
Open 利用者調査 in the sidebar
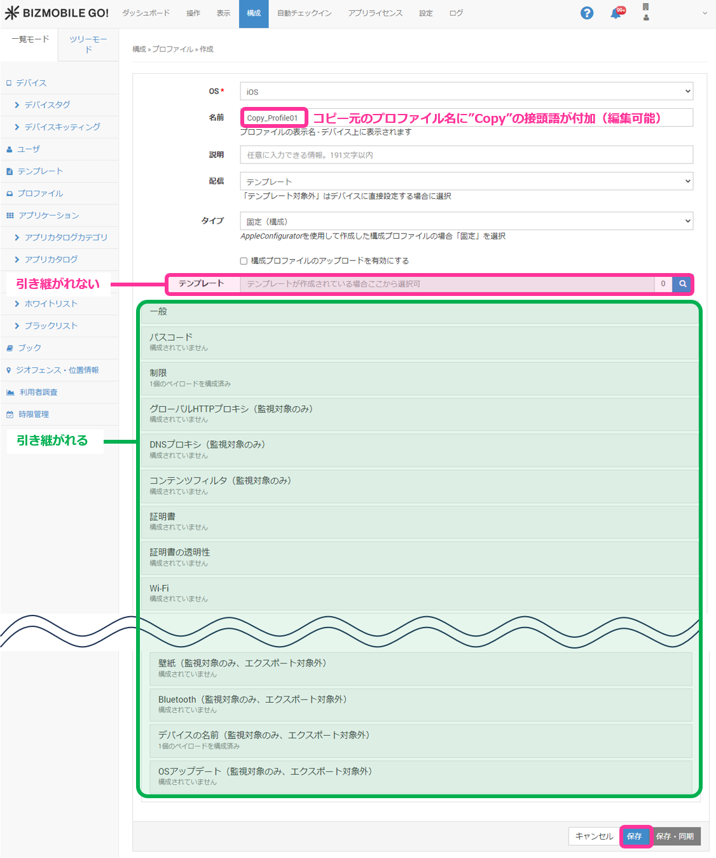(x=38, y=392)
